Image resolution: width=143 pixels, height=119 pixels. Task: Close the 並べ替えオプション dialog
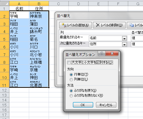(112, 53)
